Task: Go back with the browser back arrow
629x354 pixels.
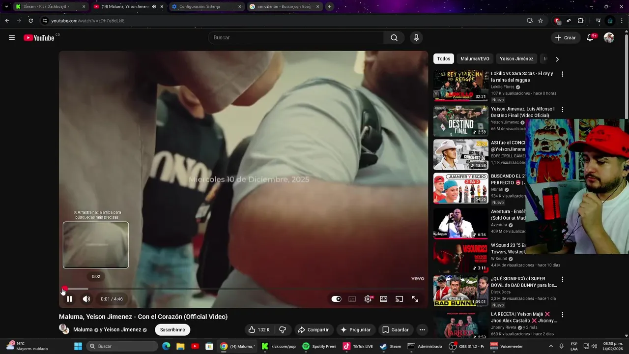Action: pyautogui.click(x=7, y=21)
